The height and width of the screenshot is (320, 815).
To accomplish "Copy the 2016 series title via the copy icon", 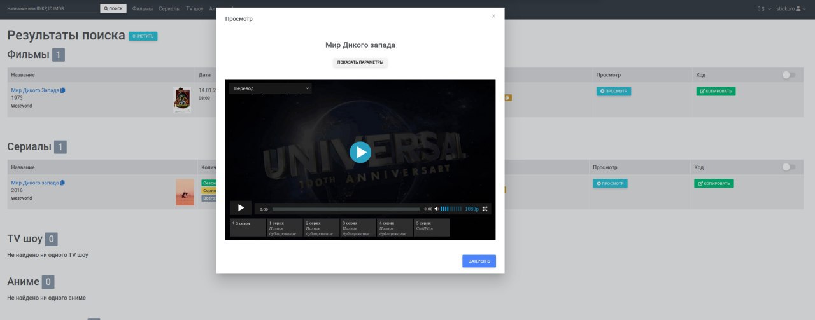I will click(x=62, y=183).
